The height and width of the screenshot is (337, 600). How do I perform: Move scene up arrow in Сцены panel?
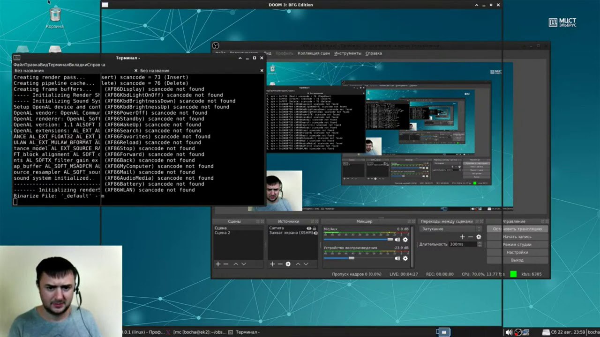236,264
